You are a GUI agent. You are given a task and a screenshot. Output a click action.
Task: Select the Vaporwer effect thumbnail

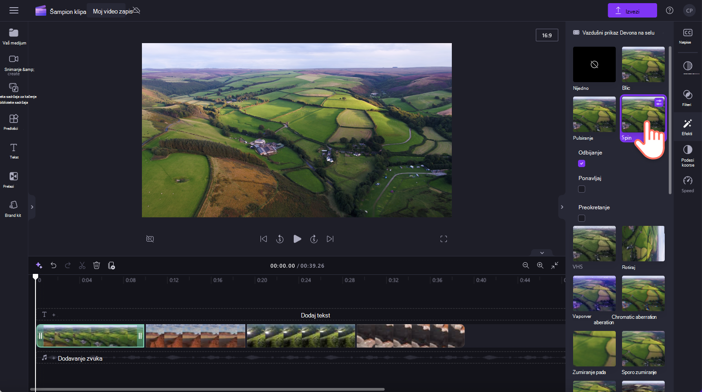tap(594, 293)
